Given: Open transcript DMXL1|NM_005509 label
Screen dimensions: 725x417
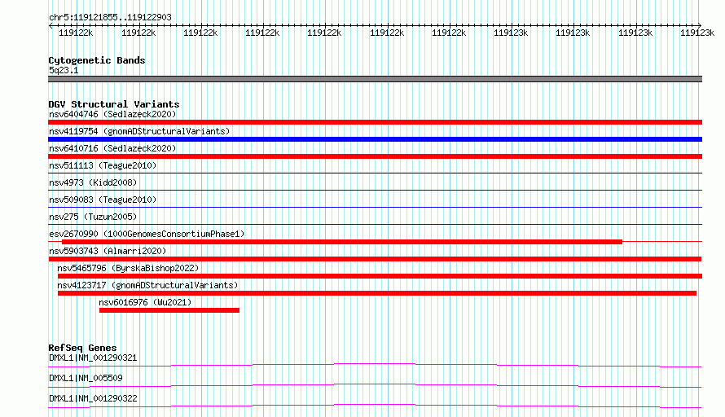Looking at the screenshot, I should click(86, 378).
